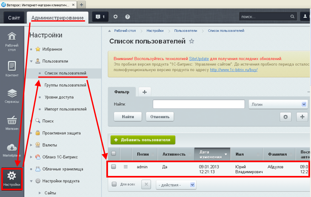Click Добавить пользователя button
This screenshot has width=311, height=197.
(x=143, y=140)
